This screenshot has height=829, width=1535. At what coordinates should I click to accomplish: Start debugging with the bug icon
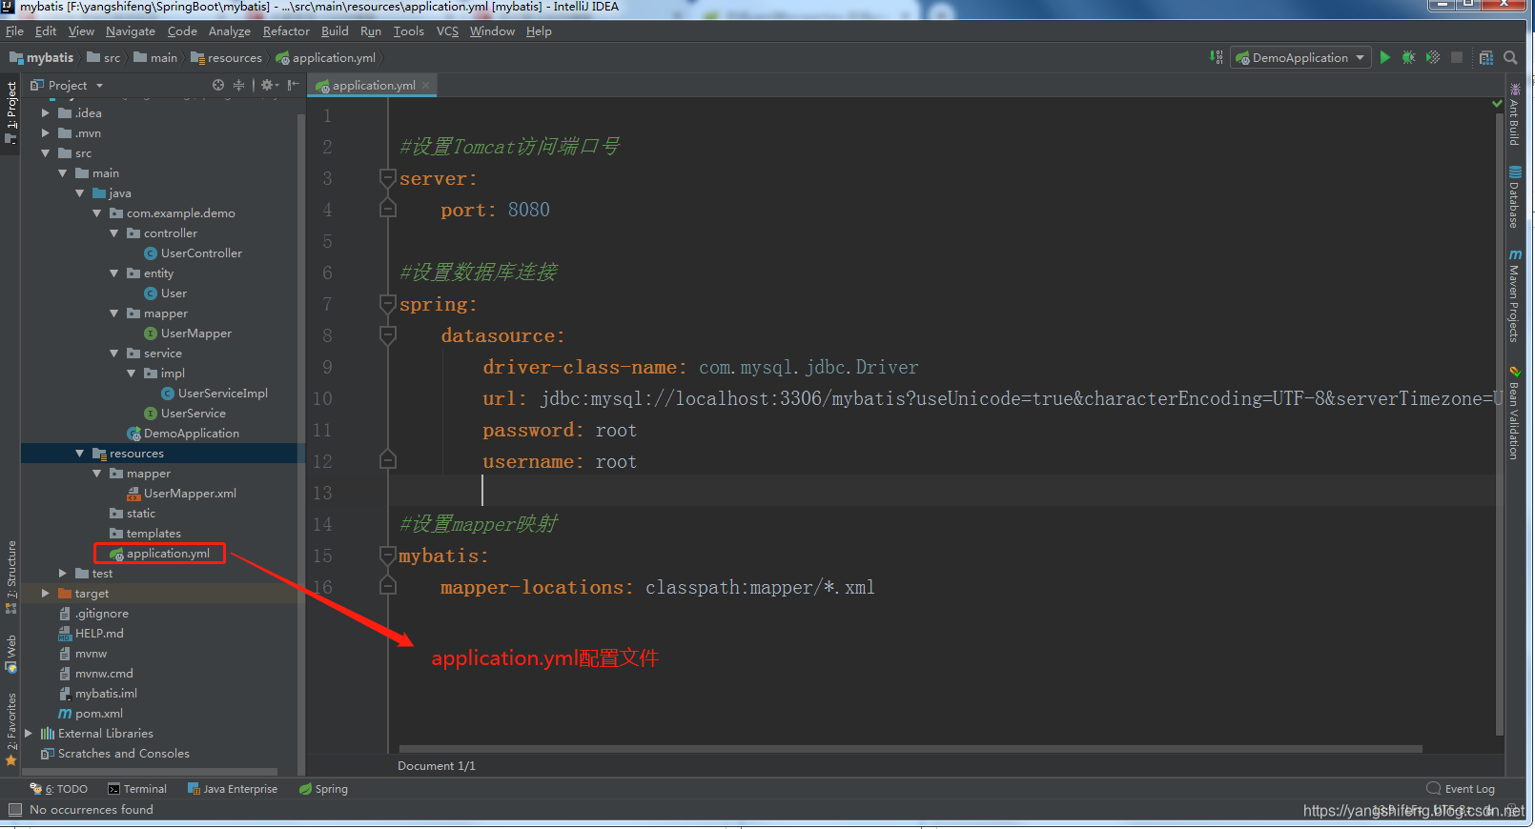(x=1408, y=57)
